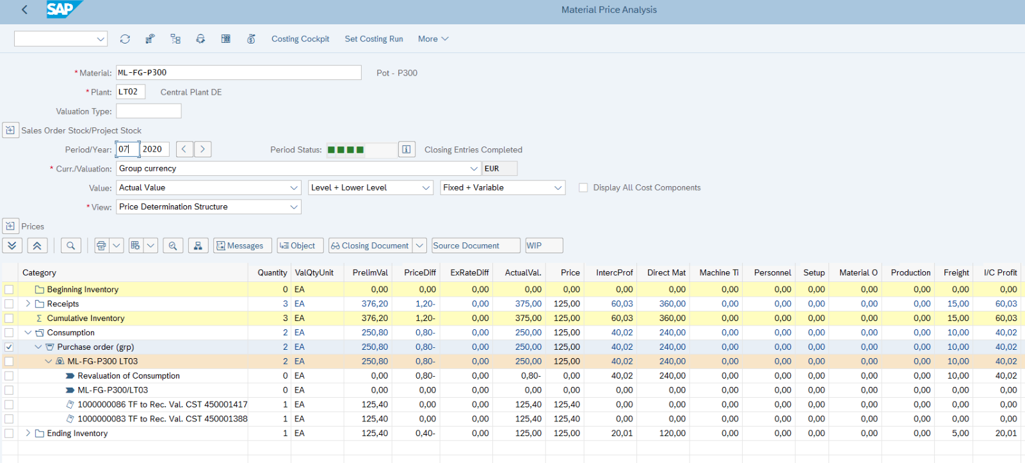1025x463 pixels.
Task: Click the layout grid icon in list toolbar
Action: point(135,246)
